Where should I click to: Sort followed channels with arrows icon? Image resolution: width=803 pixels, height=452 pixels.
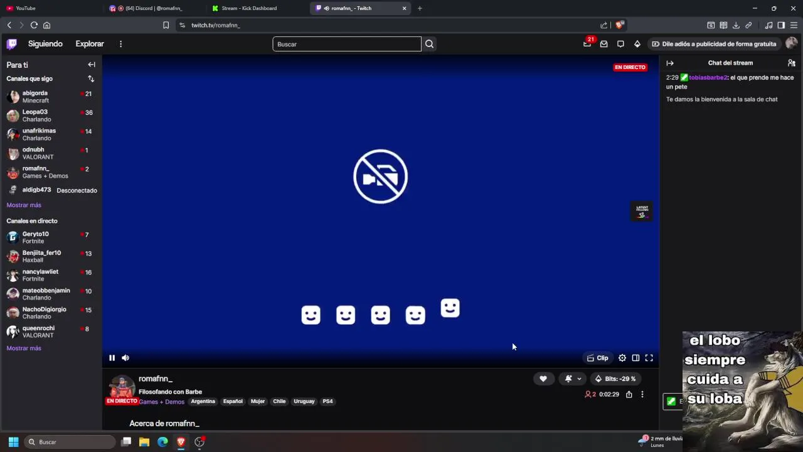point(91,78)
